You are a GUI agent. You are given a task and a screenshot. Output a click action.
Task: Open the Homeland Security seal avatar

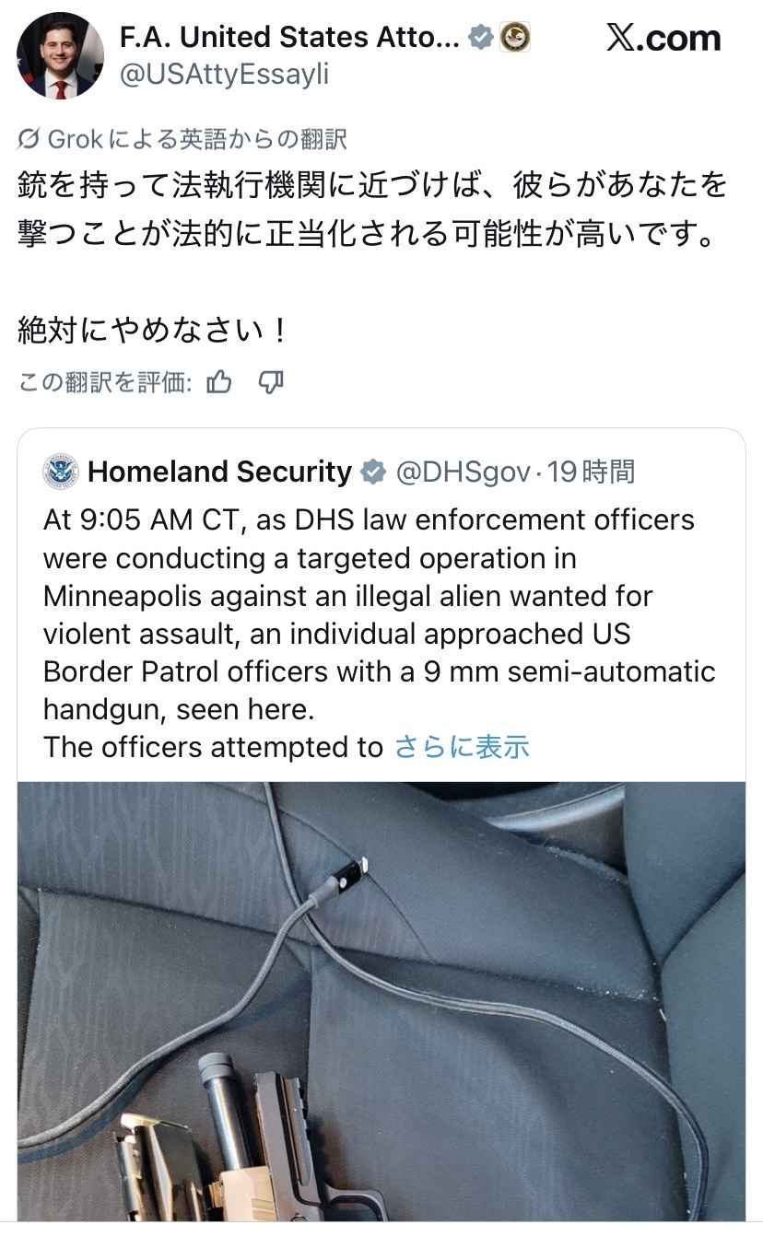click(x=61, y=472)
